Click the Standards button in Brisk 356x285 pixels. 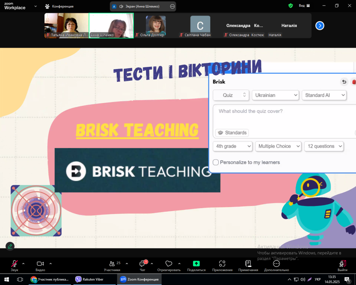[x=232, y=133]
